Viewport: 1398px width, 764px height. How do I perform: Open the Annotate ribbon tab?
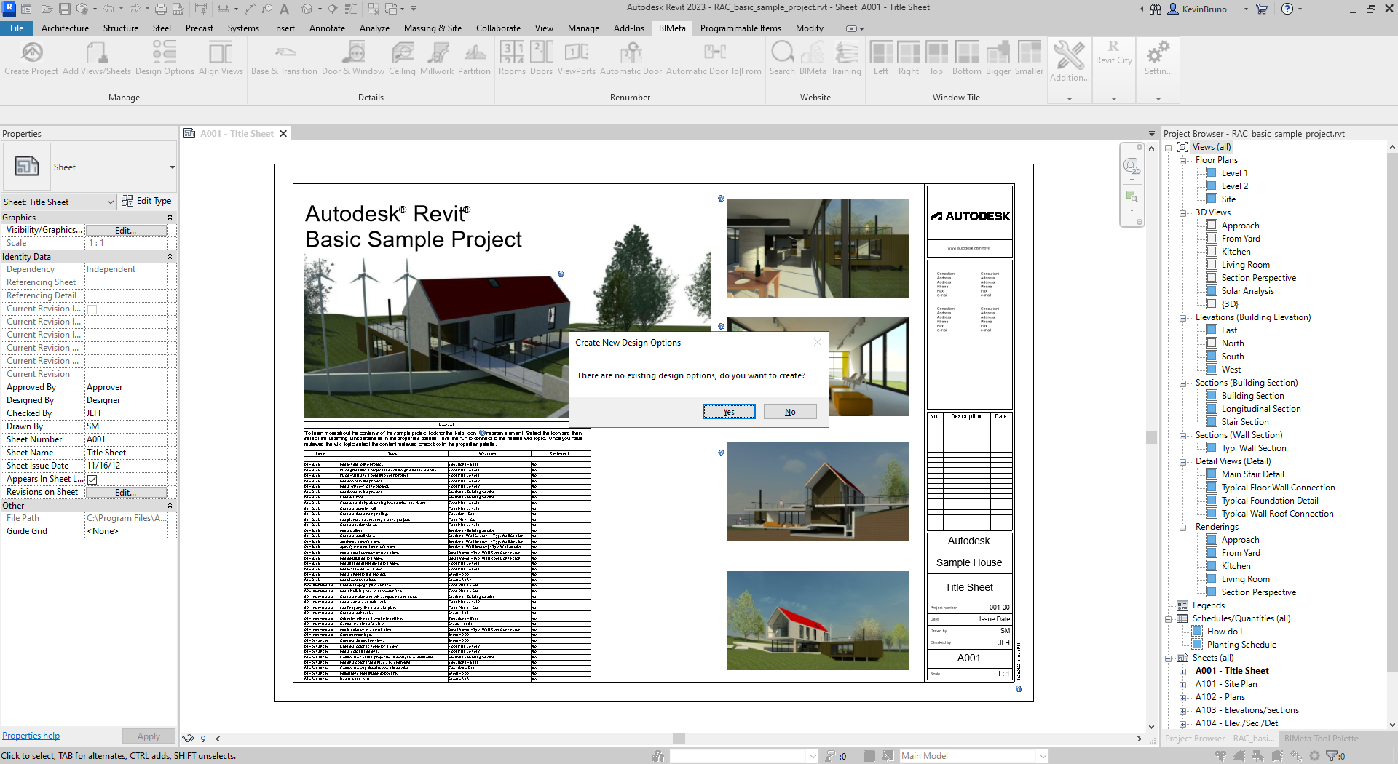328,28
